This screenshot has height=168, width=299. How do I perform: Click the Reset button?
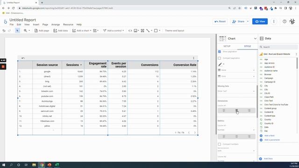(x=220, y=21)
